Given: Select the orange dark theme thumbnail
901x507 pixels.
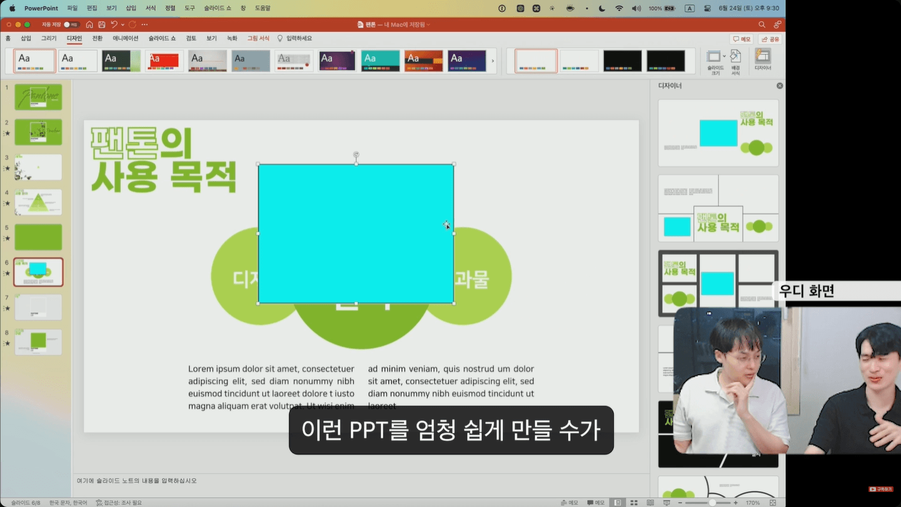Looking at the screenshot, I should [423, 61].
